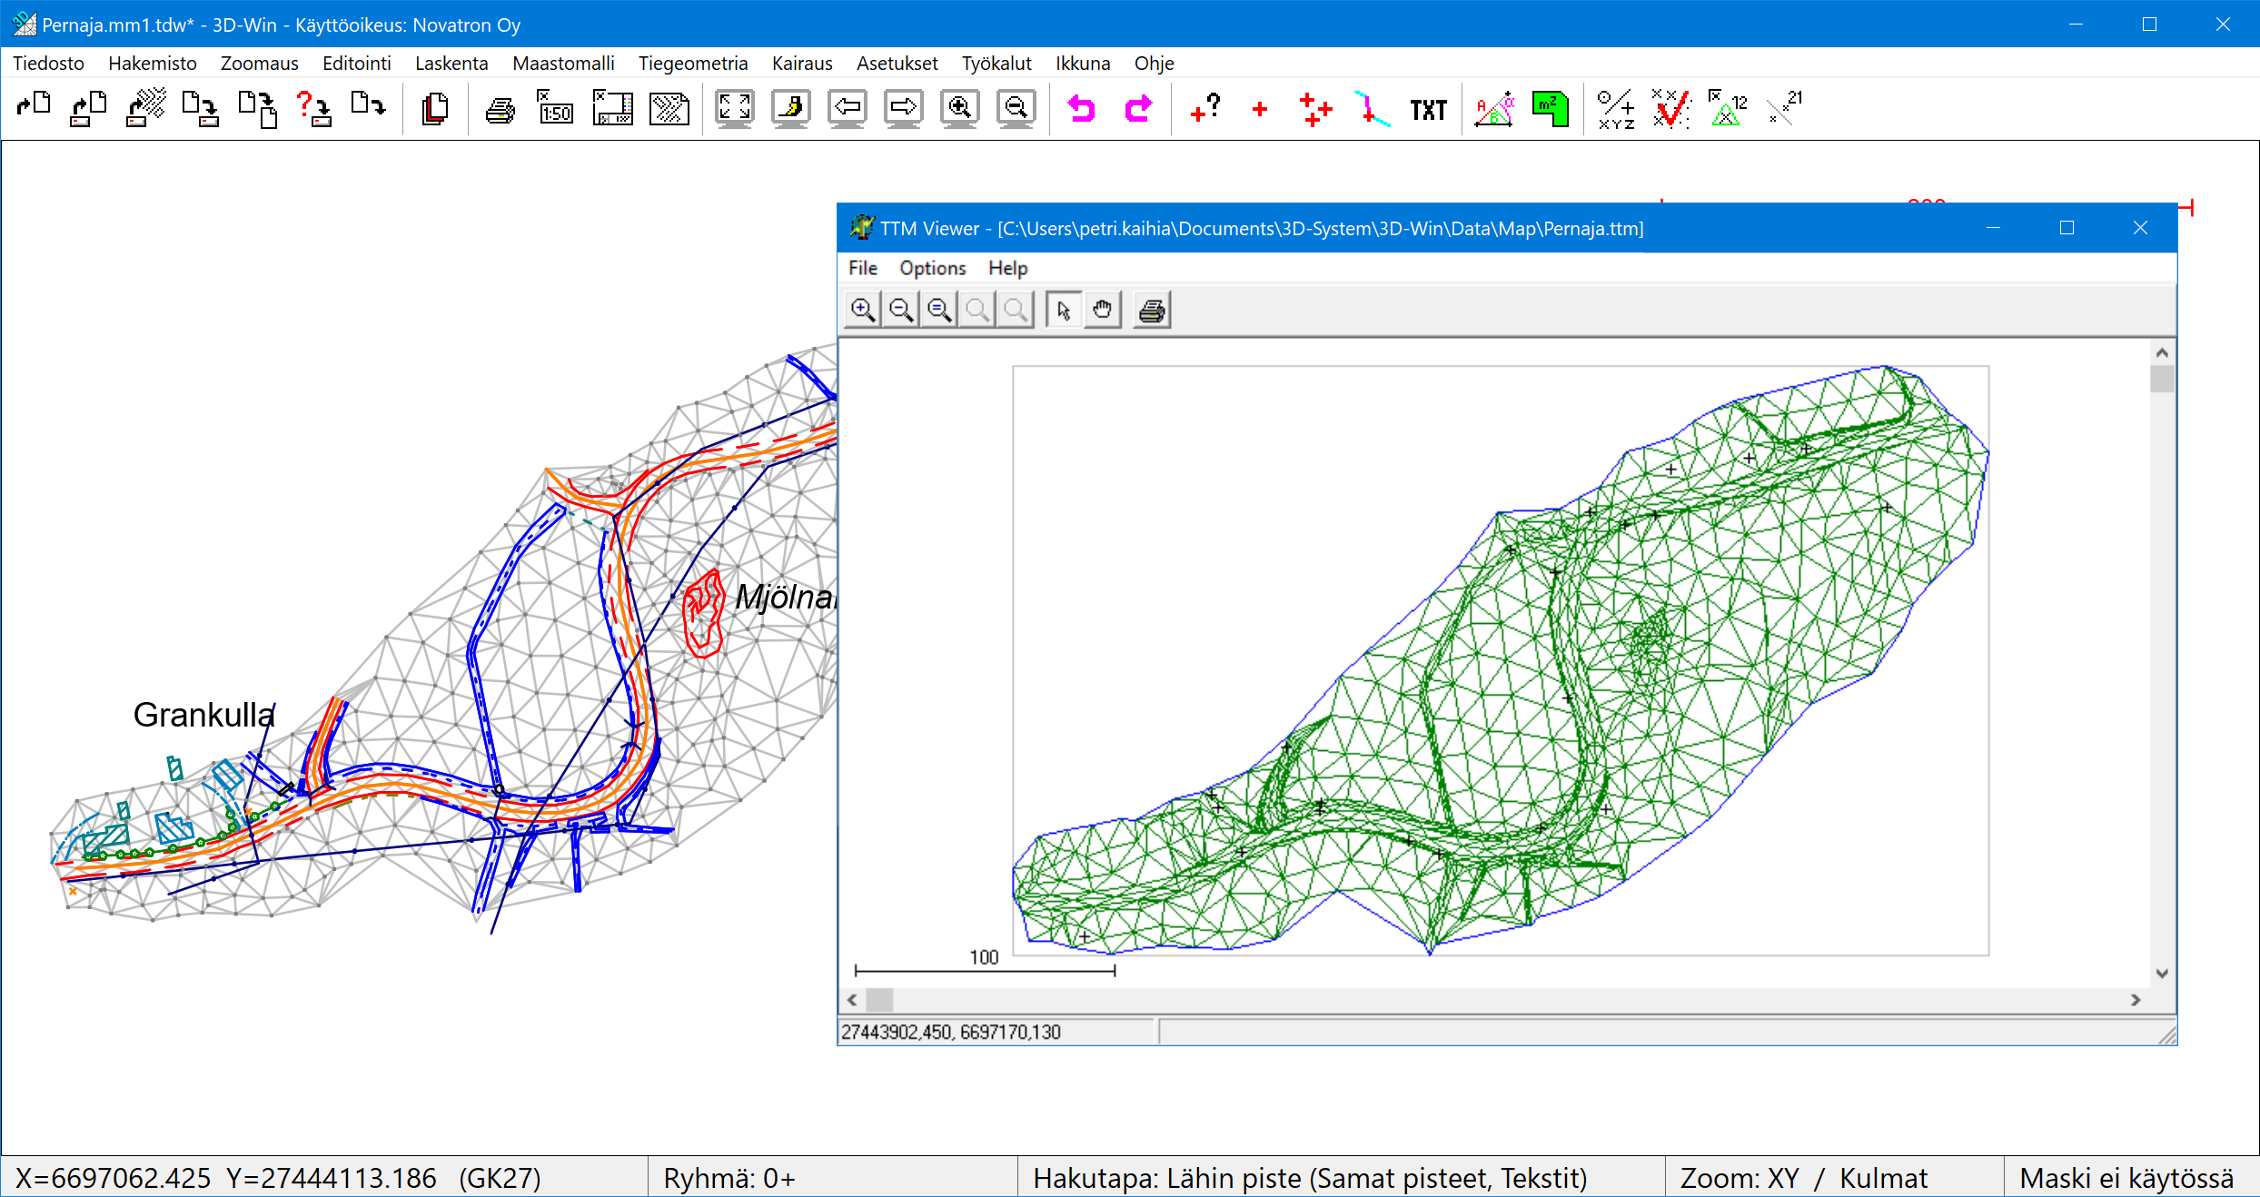
Task: Click the zoom full extents icon
Action: click(734, 109)
